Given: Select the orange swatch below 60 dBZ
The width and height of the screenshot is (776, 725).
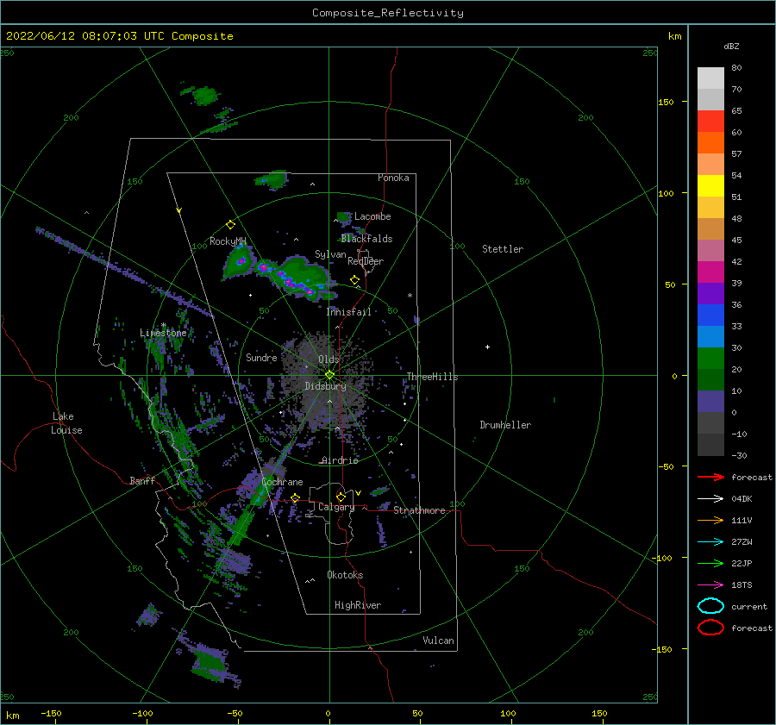Looking at the screenshot, I should [710, 143].
